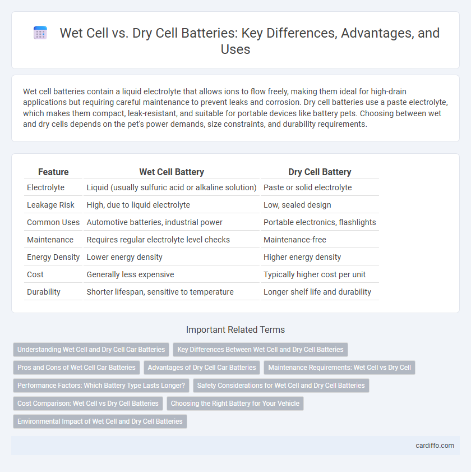Click the Wet Cell Battery column header
471x472 pixels.
pyautogui.click(x=172, y=172)
